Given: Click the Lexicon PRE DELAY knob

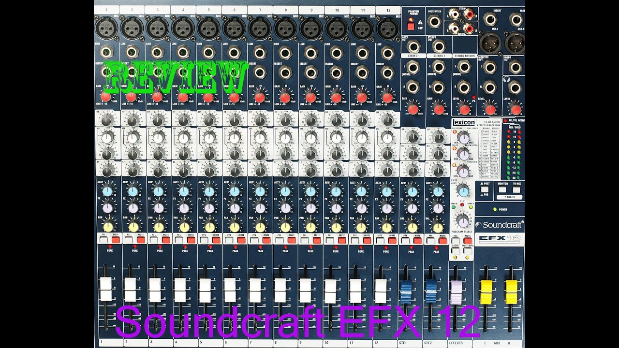Looking at the screenshot, I should pos(463,138).
